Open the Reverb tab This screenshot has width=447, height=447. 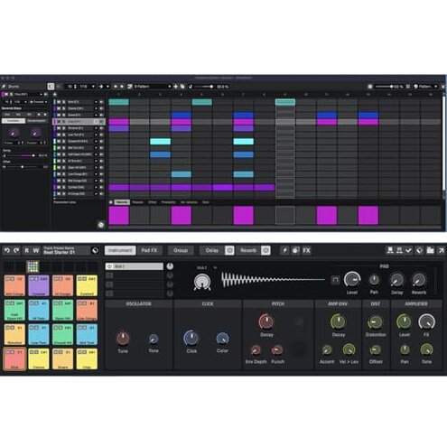click(248, 250)
